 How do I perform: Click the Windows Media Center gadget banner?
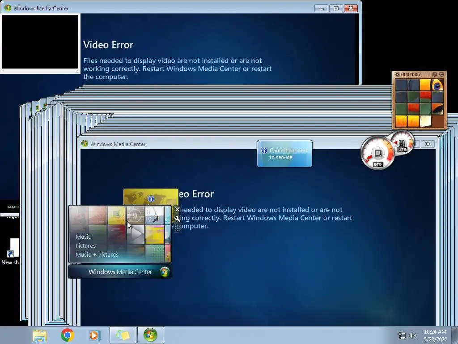point(120,272)
